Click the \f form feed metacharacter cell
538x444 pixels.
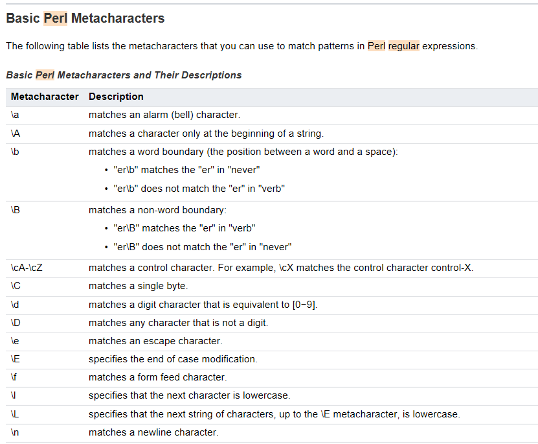click(x=15, y=377)
